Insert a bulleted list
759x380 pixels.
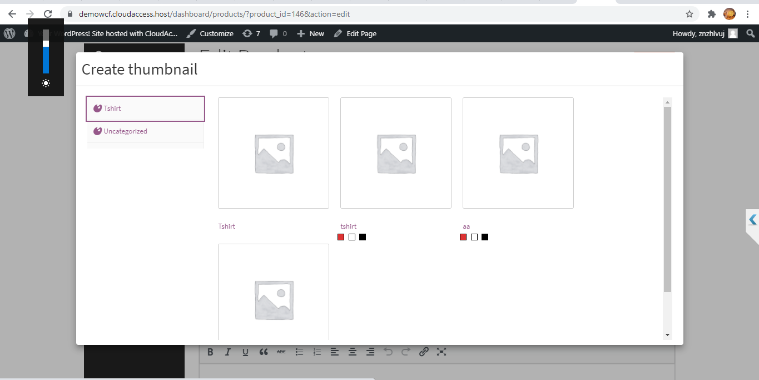point(299,352)
